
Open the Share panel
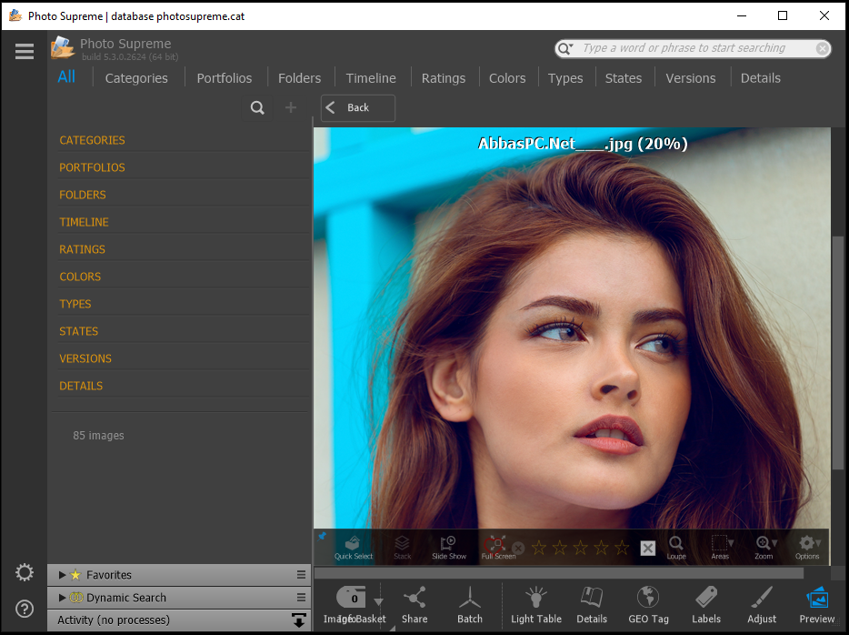415,605
